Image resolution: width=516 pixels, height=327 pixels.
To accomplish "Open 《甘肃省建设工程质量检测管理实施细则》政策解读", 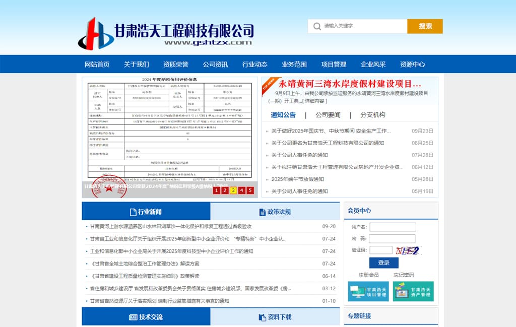I will (x=145, y=276).
